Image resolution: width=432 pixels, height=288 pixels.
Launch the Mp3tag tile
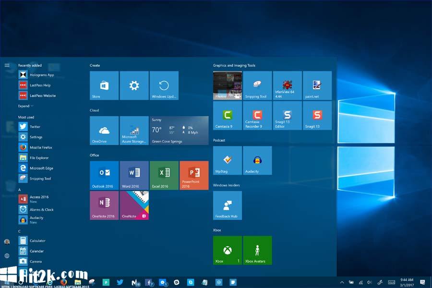click(x=228, y=160)
